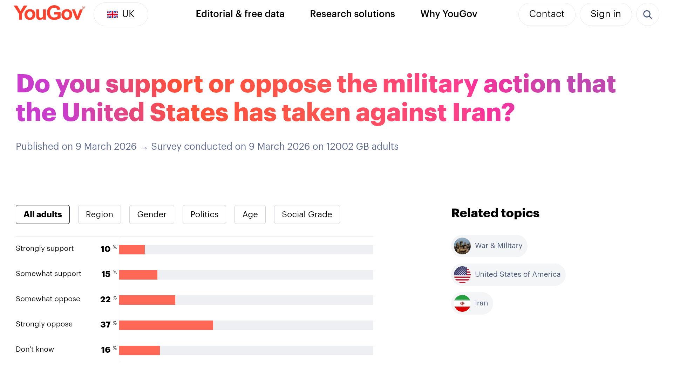This screenshot has height=373, width=673.
Task: Open the search magnifier
Action: tap(647, 14)
